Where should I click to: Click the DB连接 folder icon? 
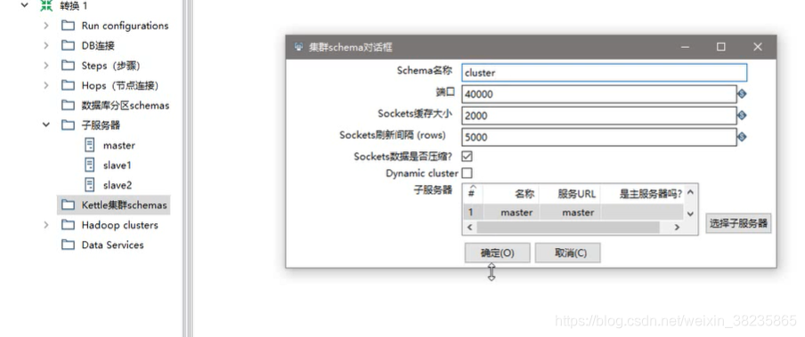[68, 45]
